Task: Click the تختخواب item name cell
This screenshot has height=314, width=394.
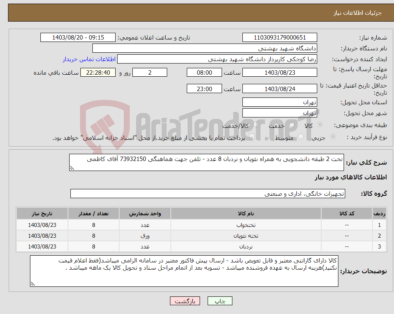Action: pos(246,225)
